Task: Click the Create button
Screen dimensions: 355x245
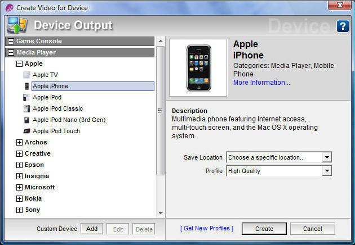Action: tap(264, 229)
